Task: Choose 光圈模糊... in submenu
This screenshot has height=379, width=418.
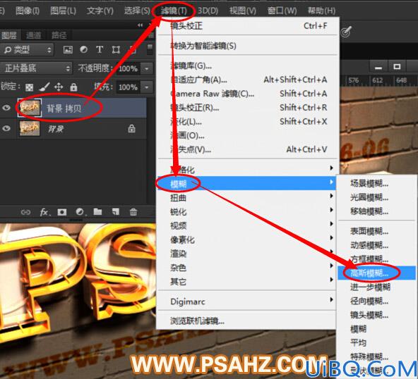Action: coord(376,197)
